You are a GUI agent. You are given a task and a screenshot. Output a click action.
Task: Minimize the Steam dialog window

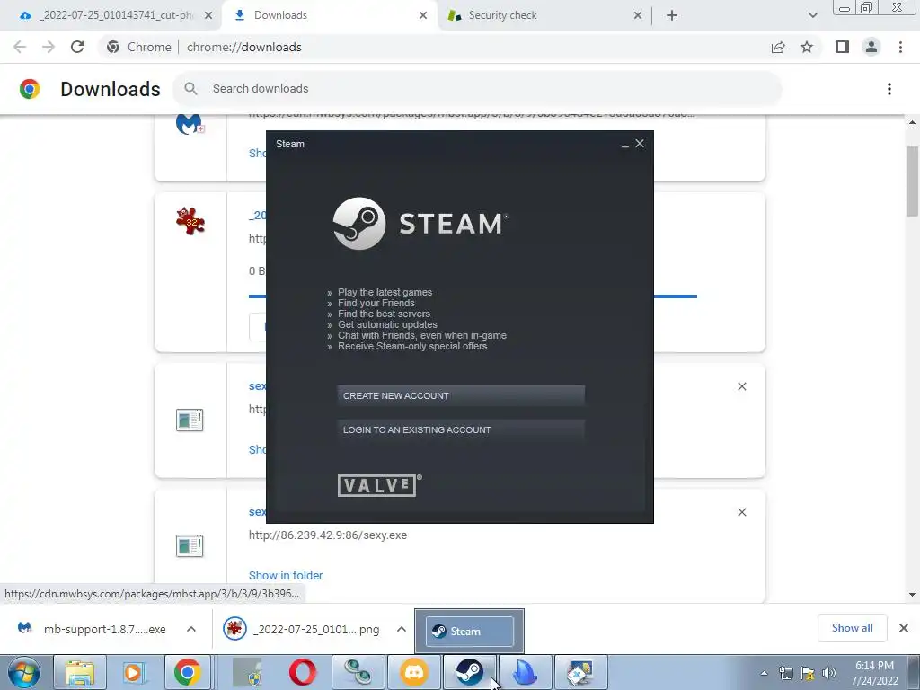[x=625, y=145]
